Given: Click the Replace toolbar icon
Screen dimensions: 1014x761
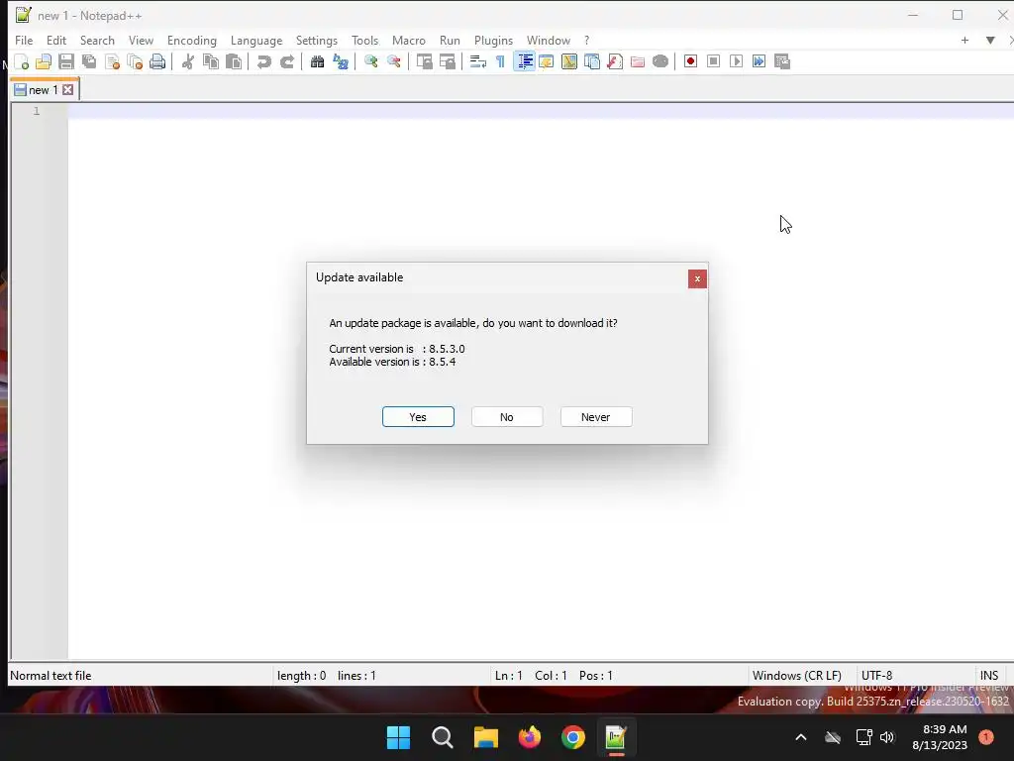Looking at the screenshot, I should pos(341,61).
